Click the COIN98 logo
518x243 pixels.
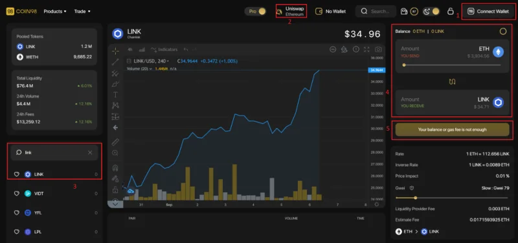tap(21, 11)
